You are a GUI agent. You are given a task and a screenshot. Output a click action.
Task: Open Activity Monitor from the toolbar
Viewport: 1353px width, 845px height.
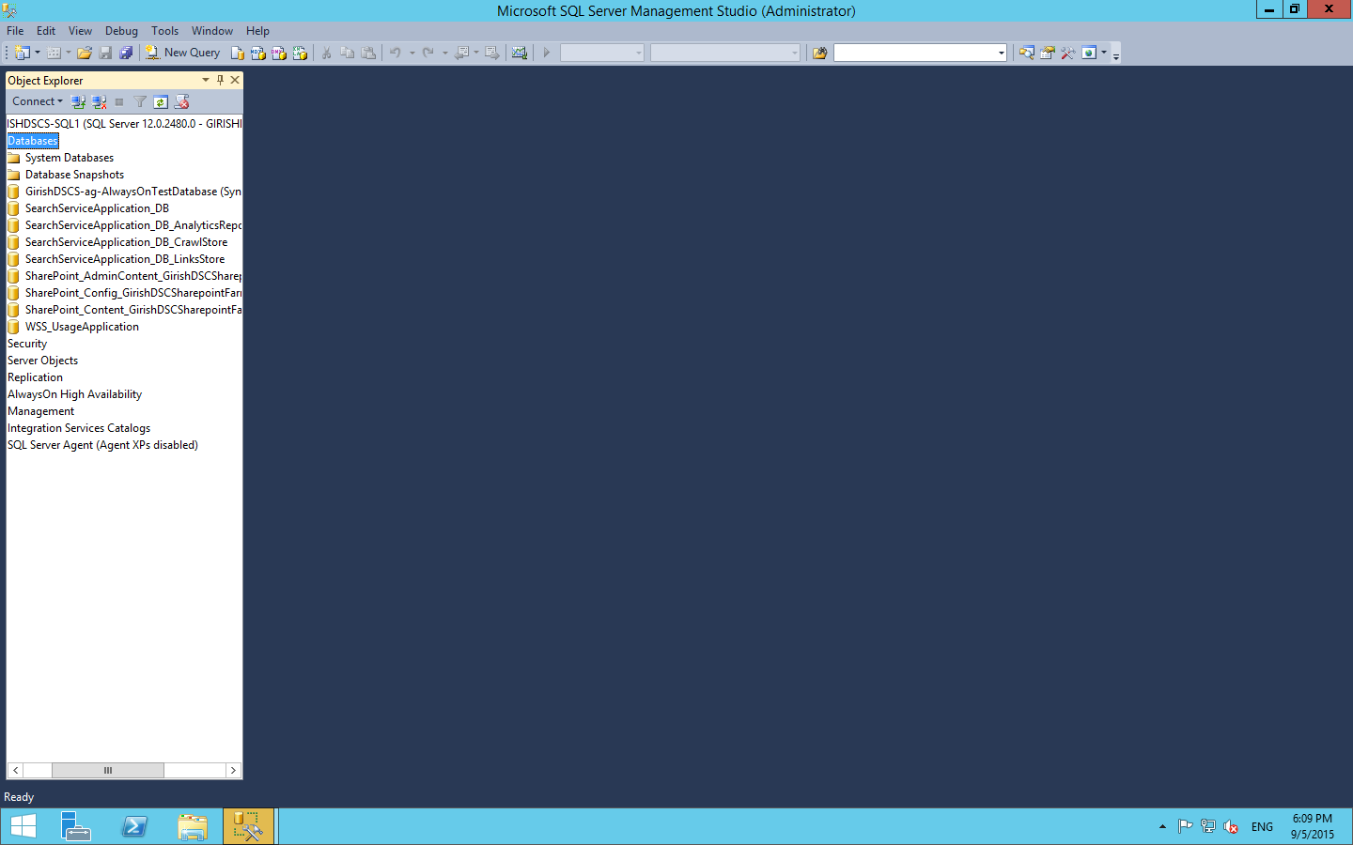click(520, 53)
